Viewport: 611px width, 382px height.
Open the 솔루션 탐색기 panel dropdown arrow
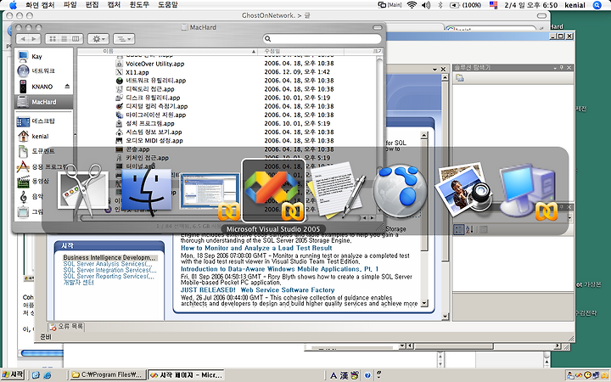click(x=555, y=68)
